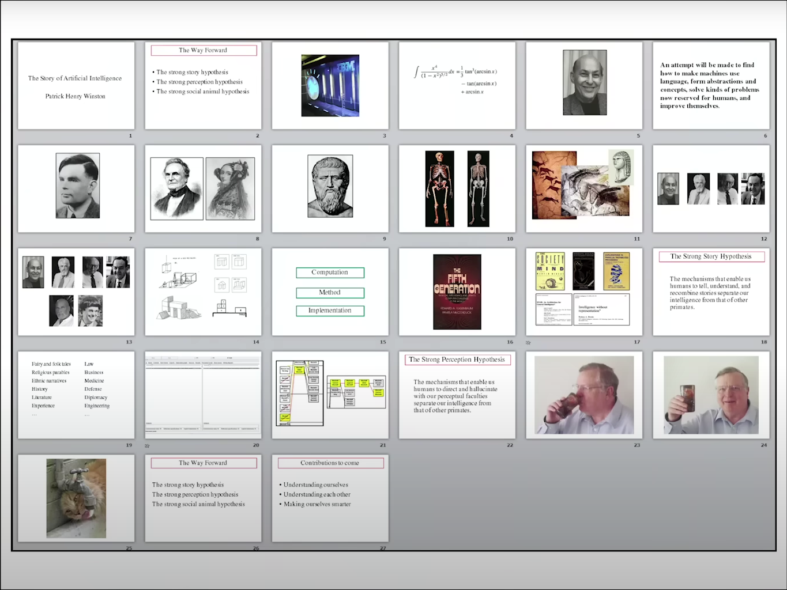Open the integral equation slide
The height and width of the screenshot is (590, 787).
[457, 85]
